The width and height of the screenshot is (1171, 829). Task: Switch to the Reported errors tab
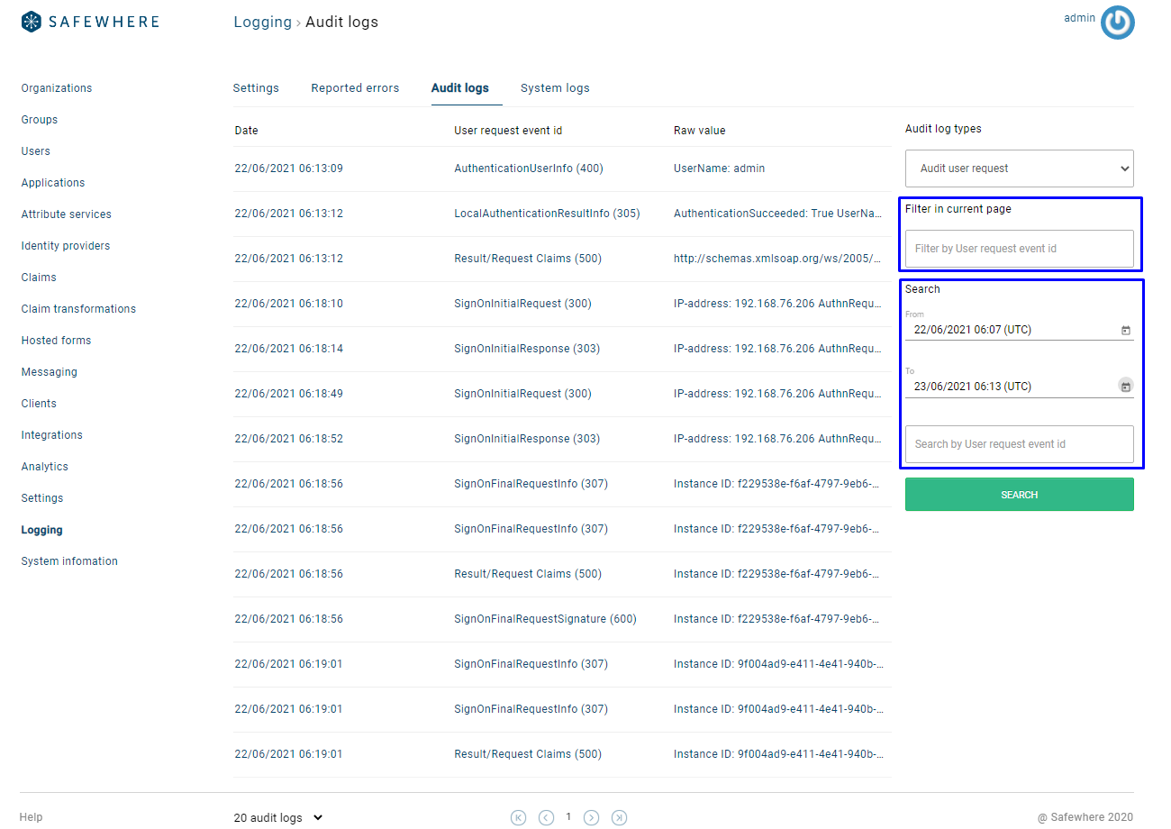click(x=355, y=88)
